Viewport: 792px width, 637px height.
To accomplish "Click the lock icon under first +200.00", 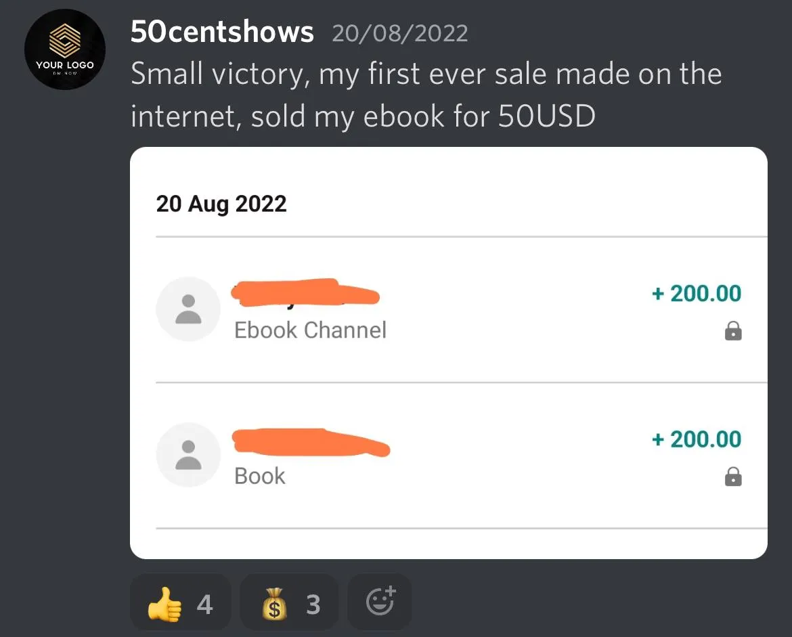I will point(733,332).
